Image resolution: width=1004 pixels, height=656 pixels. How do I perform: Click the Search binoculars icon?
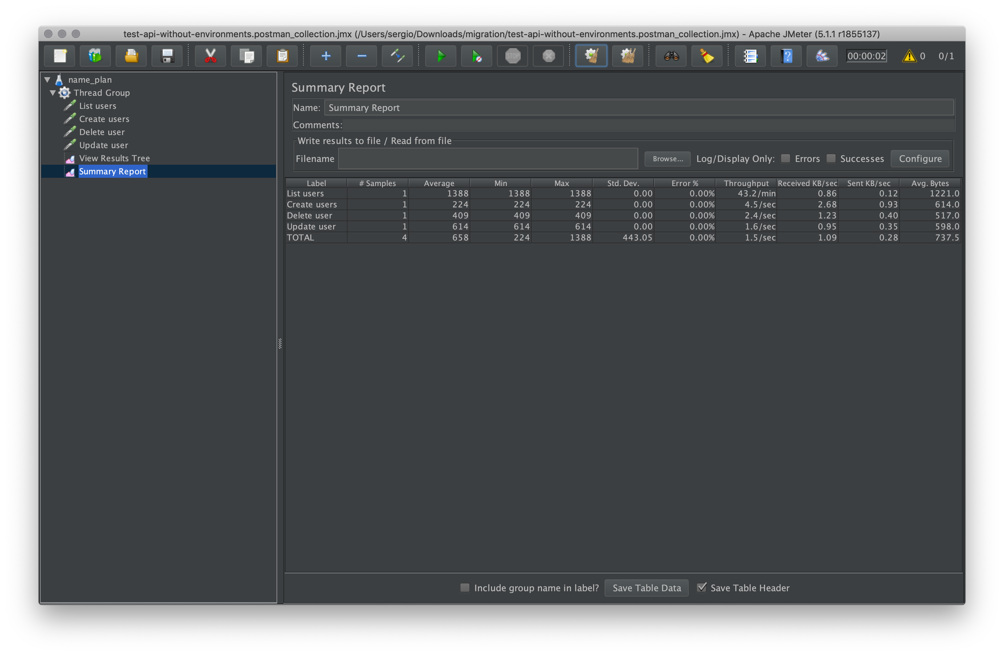(x=671, y=56)
